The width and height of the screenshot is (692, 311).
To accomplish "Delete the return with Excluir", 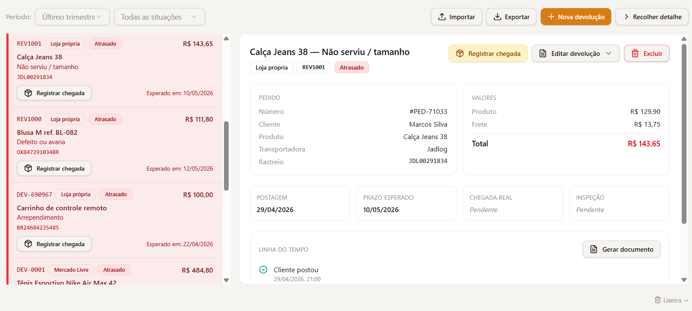I will pyautogui.click(x=647, y=53).
